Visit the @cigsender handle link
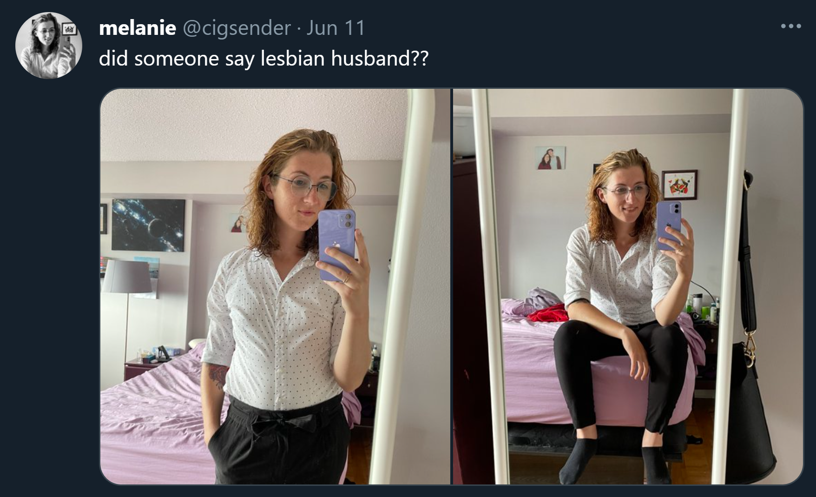 pyautogui.click(x=237, y=28)
